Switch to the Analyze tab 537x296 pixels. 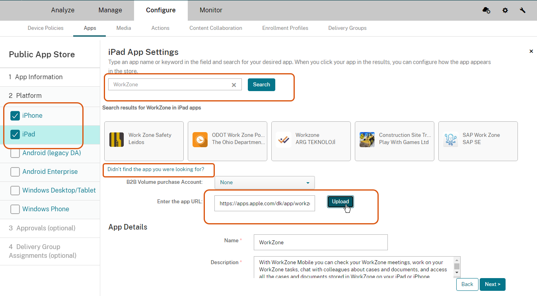pyautogui.click(x=63, y=10)
